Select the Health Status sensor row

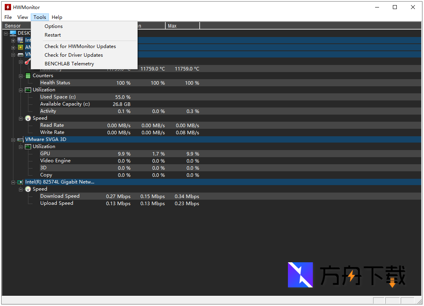point(55,83)
